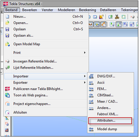Select the Open Model Map entry
139x137 pixels.
pos(46,44)
